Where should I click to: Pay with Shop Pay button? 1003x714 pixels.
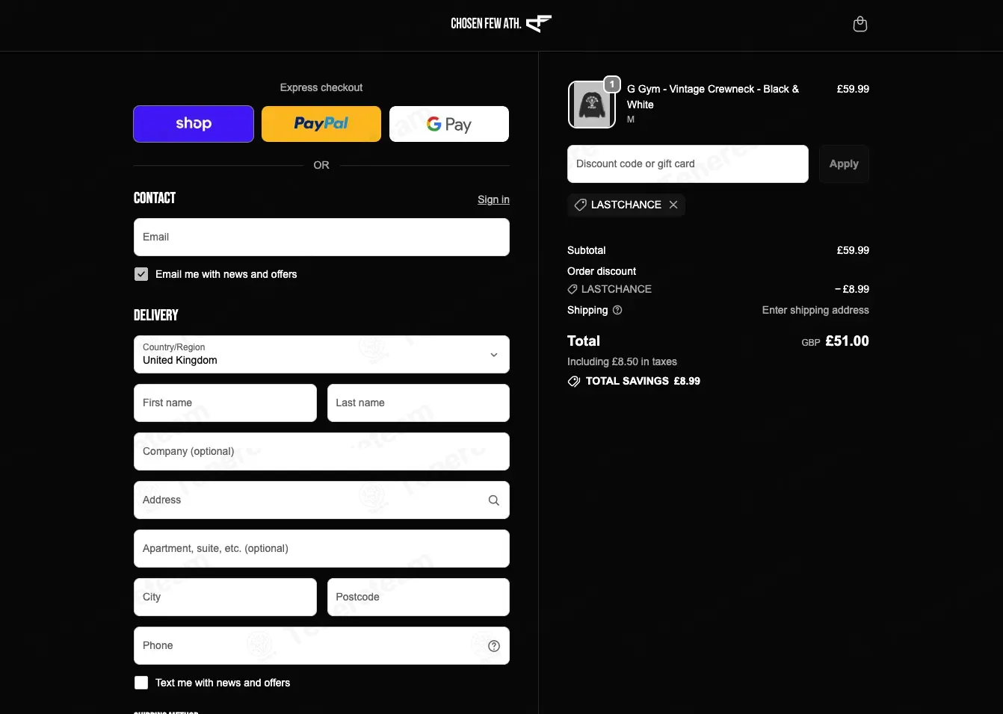(x=194, y=124)
